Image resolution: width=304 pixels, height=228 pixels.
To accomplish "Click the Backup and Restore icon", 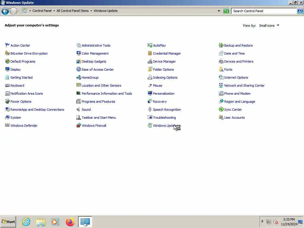I will [x=221, y=45].
